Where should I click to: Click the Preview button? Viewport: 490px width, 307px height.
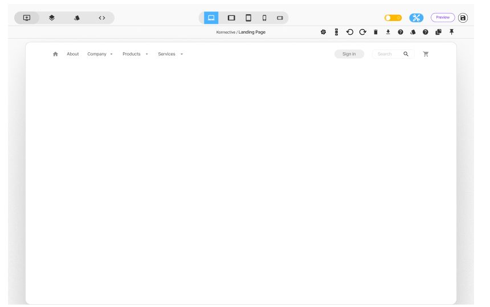pos(443,18)
